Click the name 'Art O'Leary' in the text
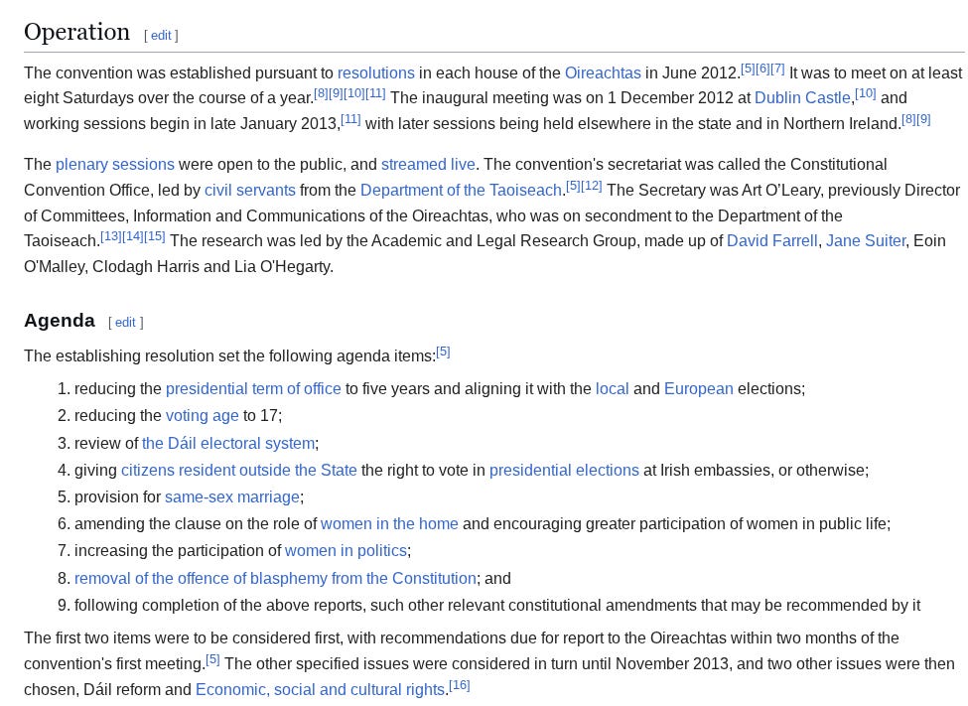Screen dimensions: 968x706 coord(782,191)
